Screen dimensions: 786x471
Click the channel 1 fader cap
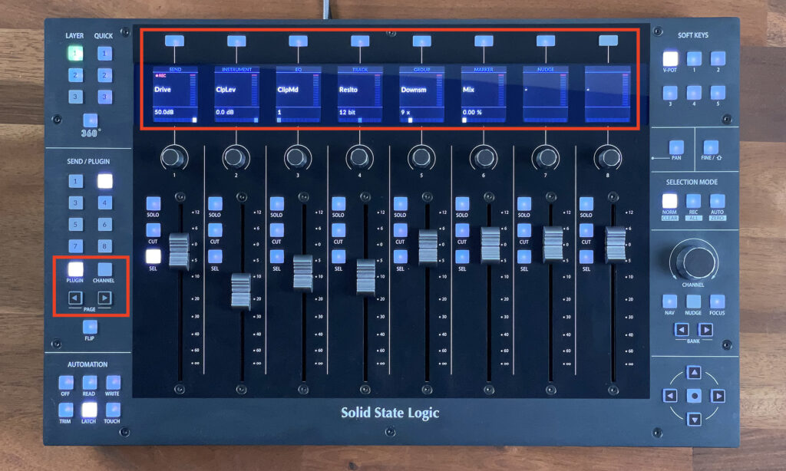(x=179, y=251)
